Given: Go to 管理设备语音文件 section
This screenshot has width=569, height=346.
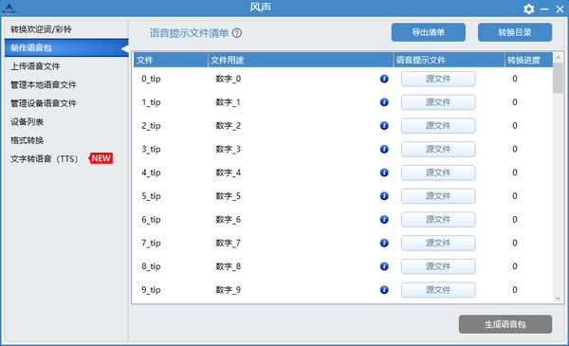Looking at the screenshot, I should click(x=44, y=103).
